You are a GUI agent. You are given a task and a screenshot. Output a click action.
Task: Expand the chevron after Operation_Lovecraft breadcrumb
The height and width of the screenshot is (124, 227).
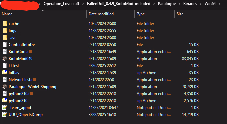[83, 4]
